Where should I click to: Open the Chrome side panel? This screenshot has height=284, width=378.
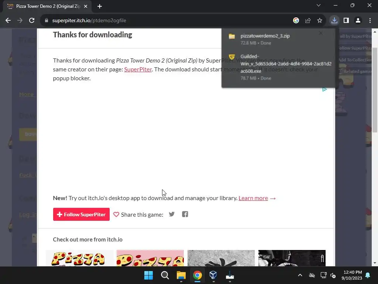tap(346, 21)
